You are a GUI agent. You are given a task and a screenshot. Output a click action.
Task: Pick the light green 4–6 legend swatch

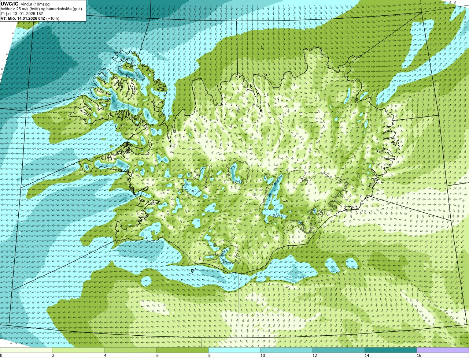[x=130, y=350]
